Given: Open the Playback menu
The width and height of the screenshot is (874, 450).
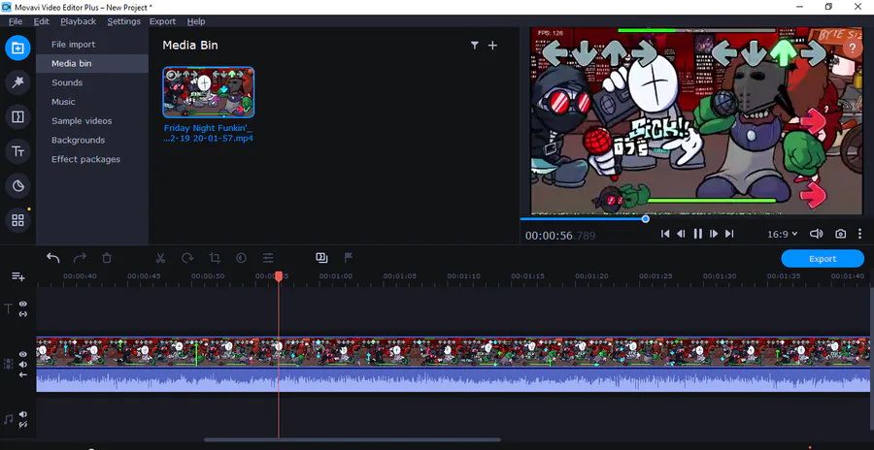Looking at the screenshot, I should [x=78, y=21].
